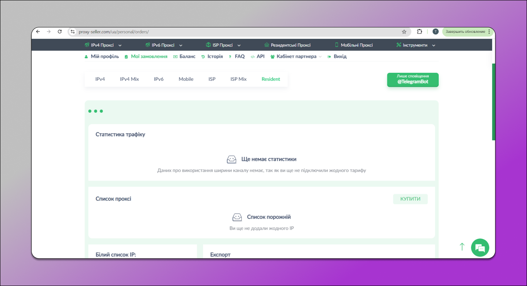The image size is (527, 286).
Task: Open the IPv6 Проксі menu
Action: click(163, 45)
